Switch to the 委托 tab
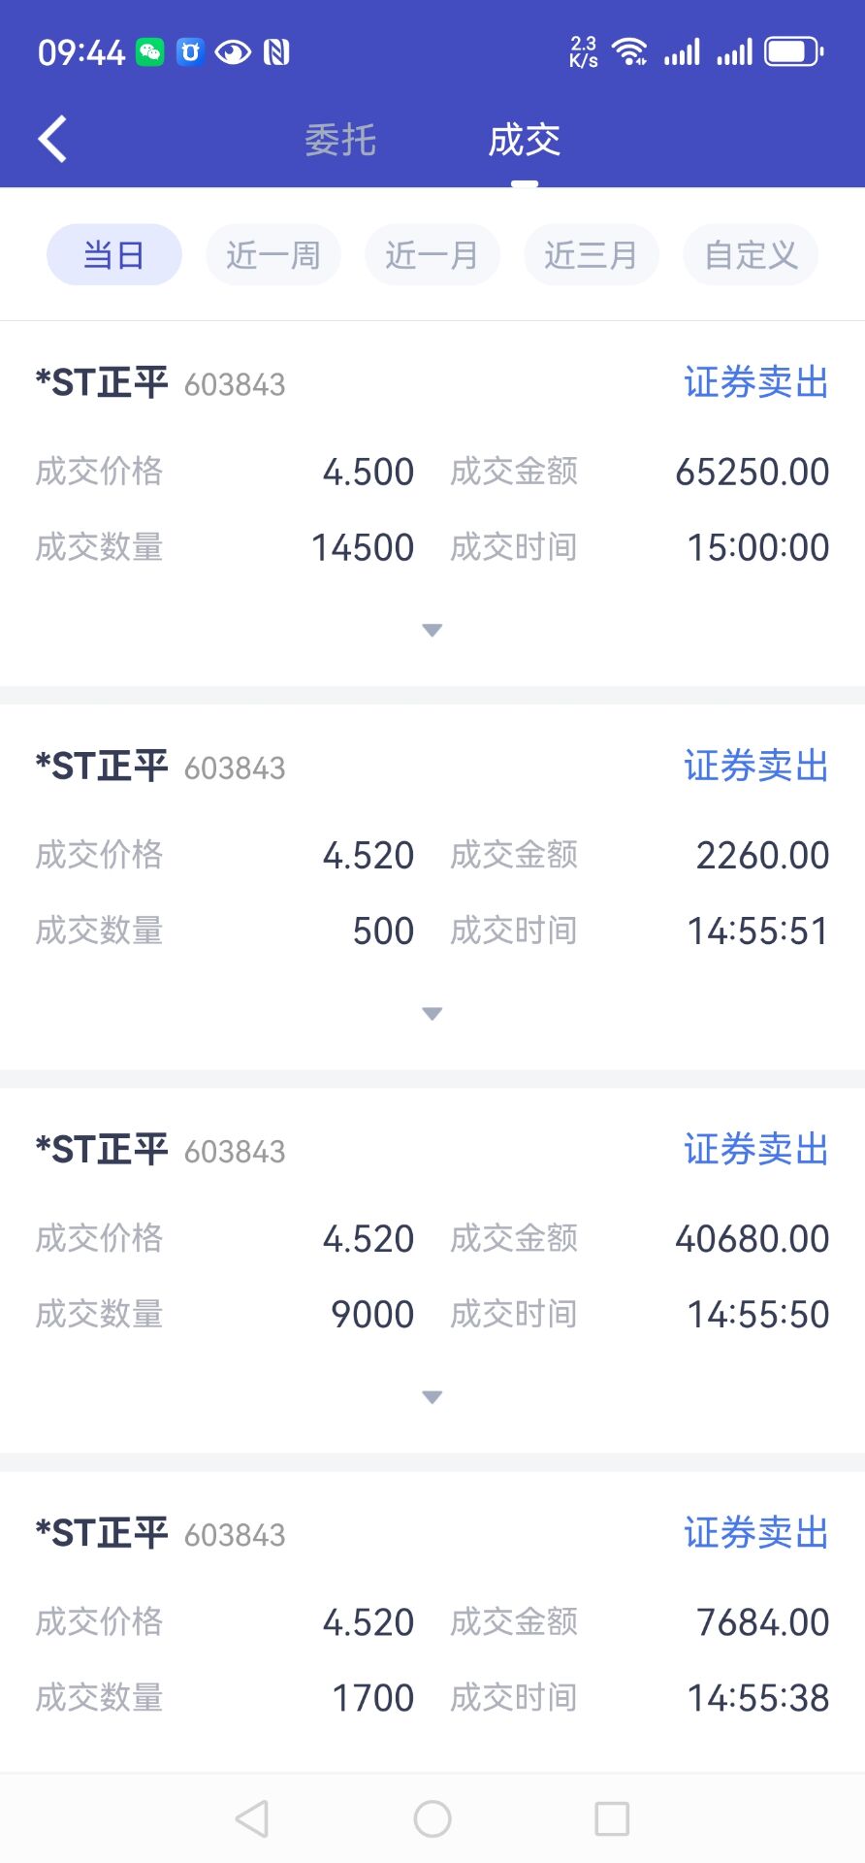865x1863 pixels. [x=340, y=140]
